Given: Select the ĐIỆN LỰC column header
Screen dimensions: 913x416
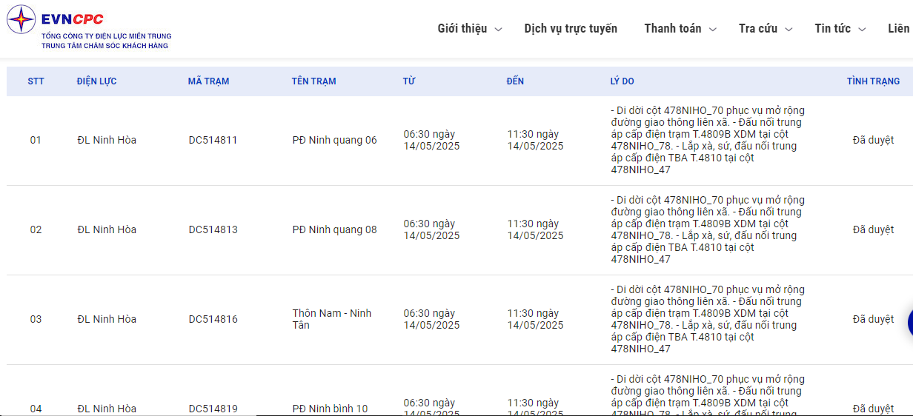Looking at the screenshot, I should click(96, 81).
